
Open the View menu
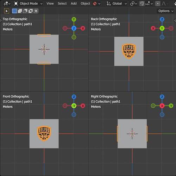click(50, 4)
